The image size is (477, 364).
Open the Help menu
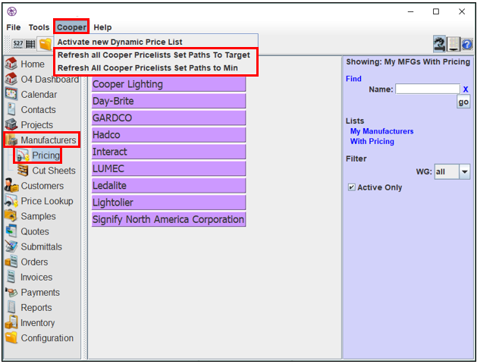click(x=102, y=27)
